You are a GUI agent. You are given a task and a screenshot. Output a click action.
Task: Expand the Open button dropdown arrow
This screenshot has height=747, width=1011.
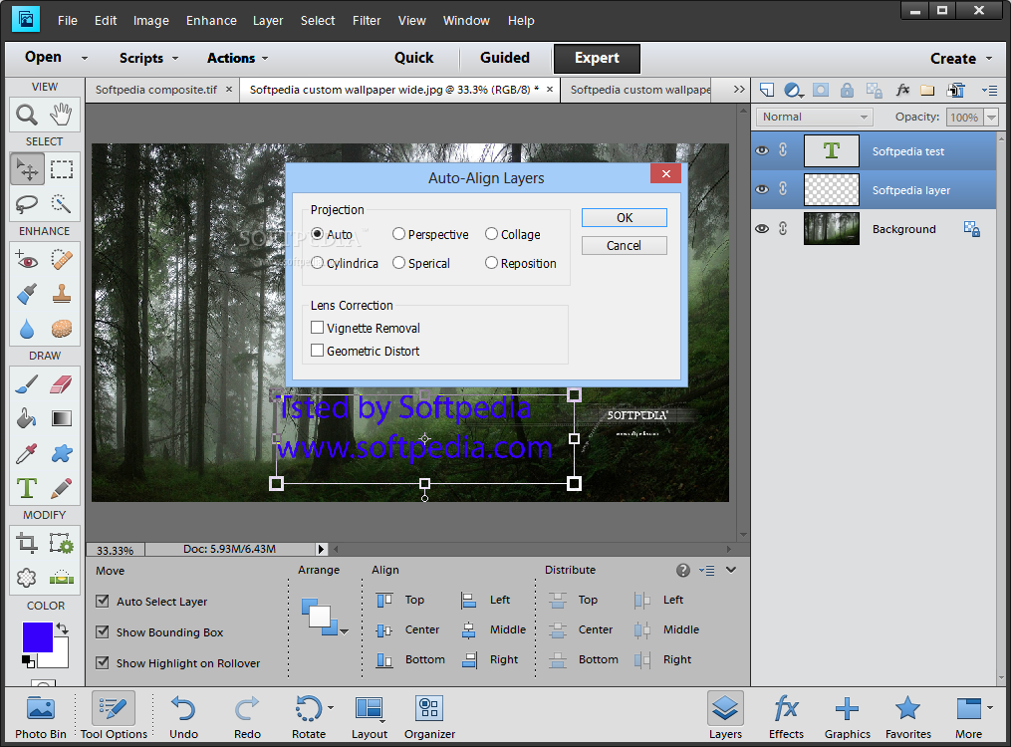tap(85, 58)
